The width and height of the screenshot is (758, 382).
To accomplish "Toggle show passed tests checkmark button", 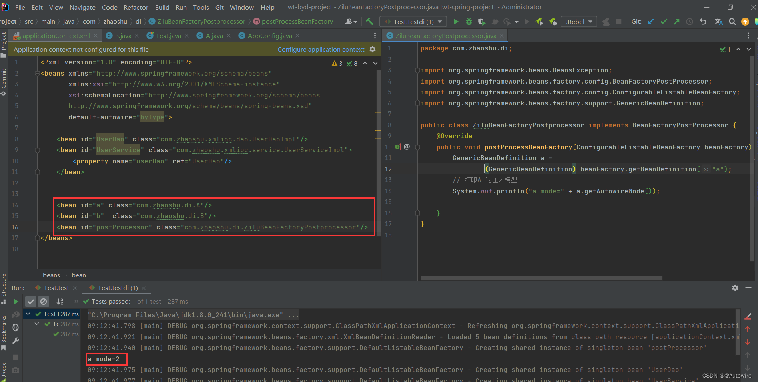I will point(31,302).
